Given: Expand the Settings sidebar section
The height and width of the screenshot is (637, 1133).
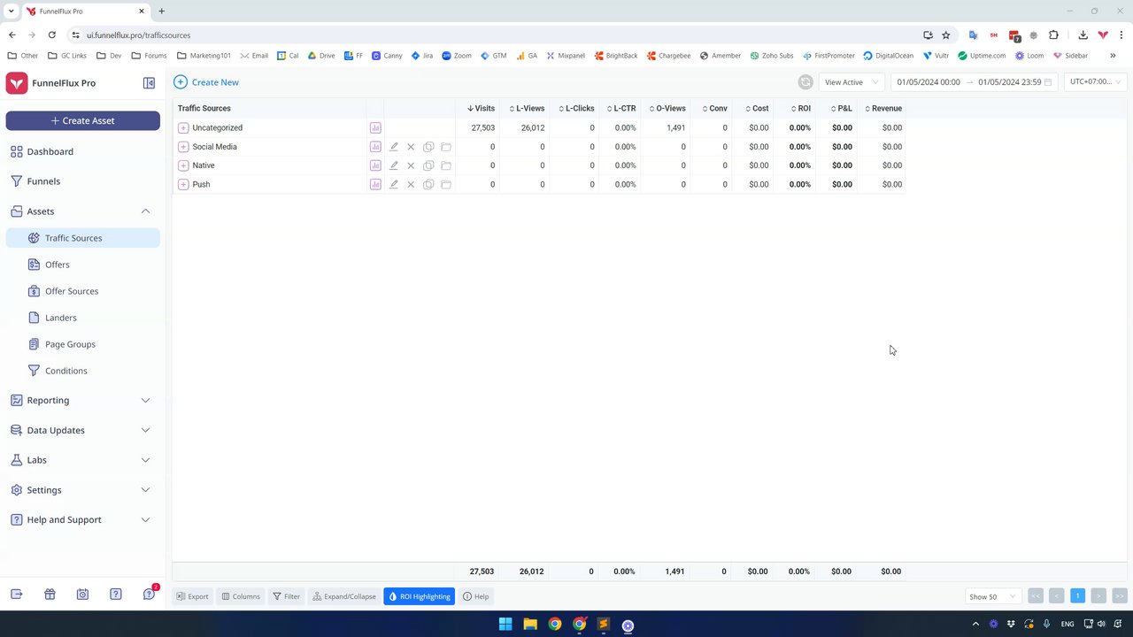Looking at the screenshot, I should tap(145, 490).
